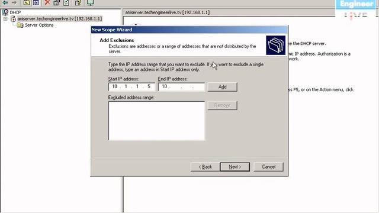
Task: Click second octet of End IP address
Action: 176,87
